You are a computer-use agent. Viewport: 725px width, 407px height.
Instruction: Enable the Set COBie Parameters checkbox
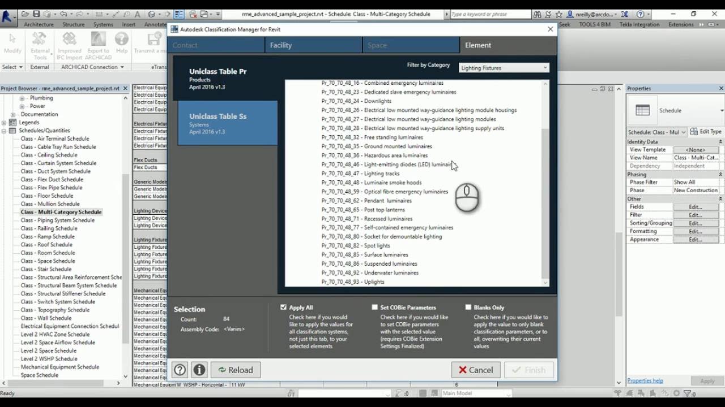coord(374,307)
